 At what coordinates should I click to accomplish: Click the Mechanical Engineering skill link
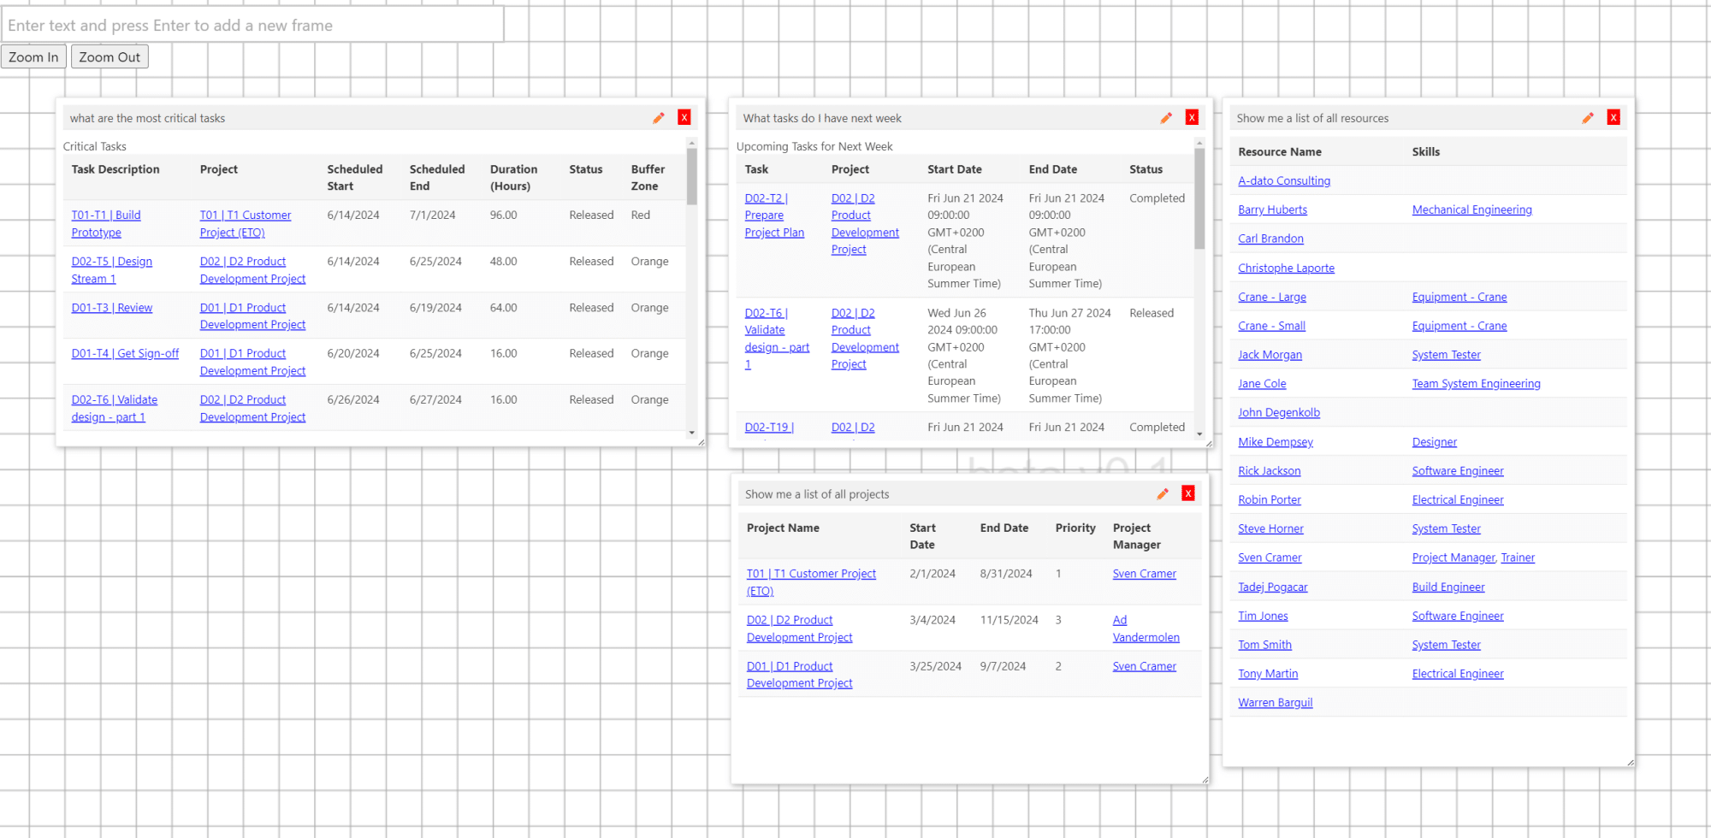[1471, 209]
